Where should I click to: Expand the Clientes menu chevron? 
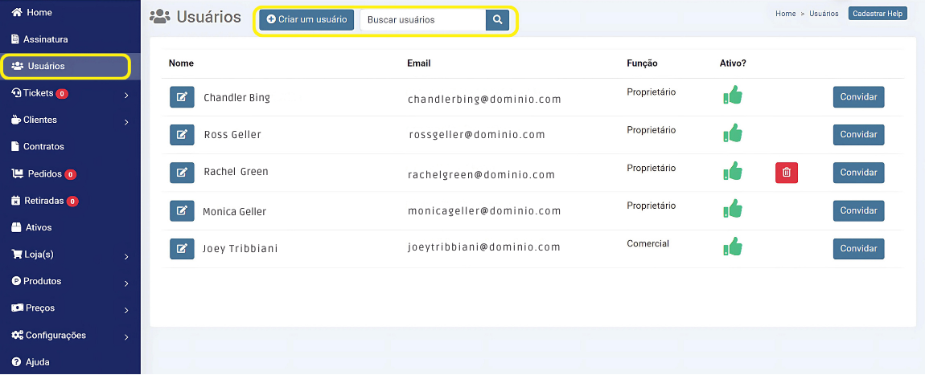pyautogui.click(x=126, y=122)
